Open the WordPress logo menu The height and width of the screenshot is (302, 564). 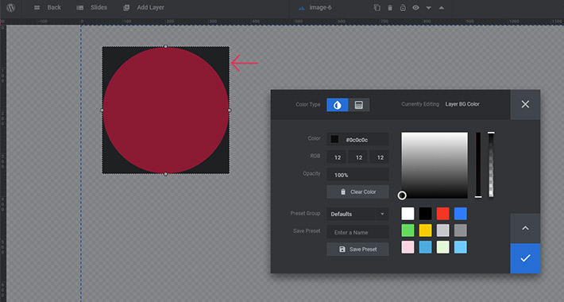(11, 8)
